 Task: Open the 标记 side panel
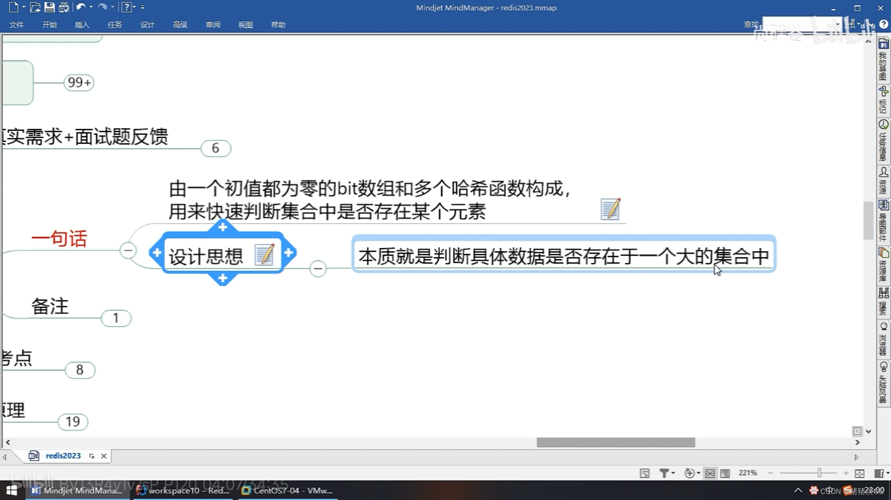[x=883, y=100]
